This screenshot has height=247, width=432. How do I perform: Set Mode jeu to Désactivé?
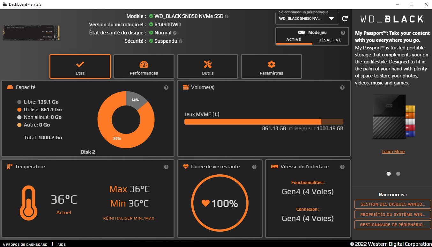[x=330, y=40]
